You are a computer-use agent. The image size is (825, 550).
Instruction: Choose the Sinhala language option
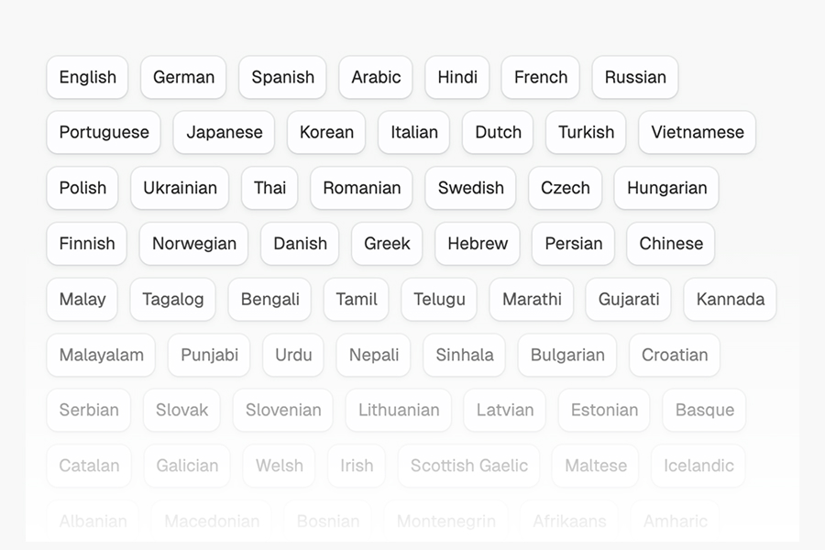[x=464, y=355]
